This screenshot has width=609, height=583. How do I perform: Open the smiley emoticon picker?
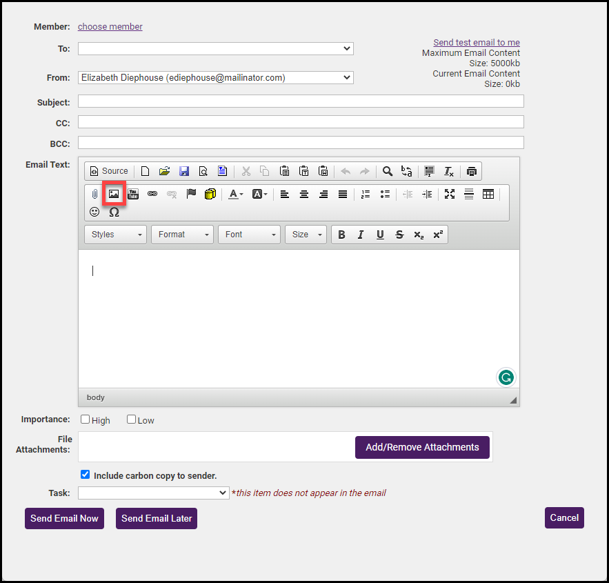(94, 212)
